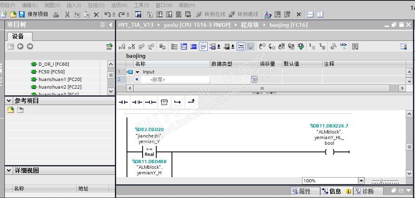Screen dimensions: 415x198
Task: Toggle free-form comments highlighted button
Action: tap(203, 47)
